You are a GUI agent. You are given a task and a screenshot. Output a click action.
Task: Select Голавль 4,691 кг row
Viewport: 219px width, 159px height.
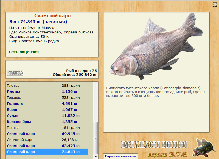[x=47, y=104]
